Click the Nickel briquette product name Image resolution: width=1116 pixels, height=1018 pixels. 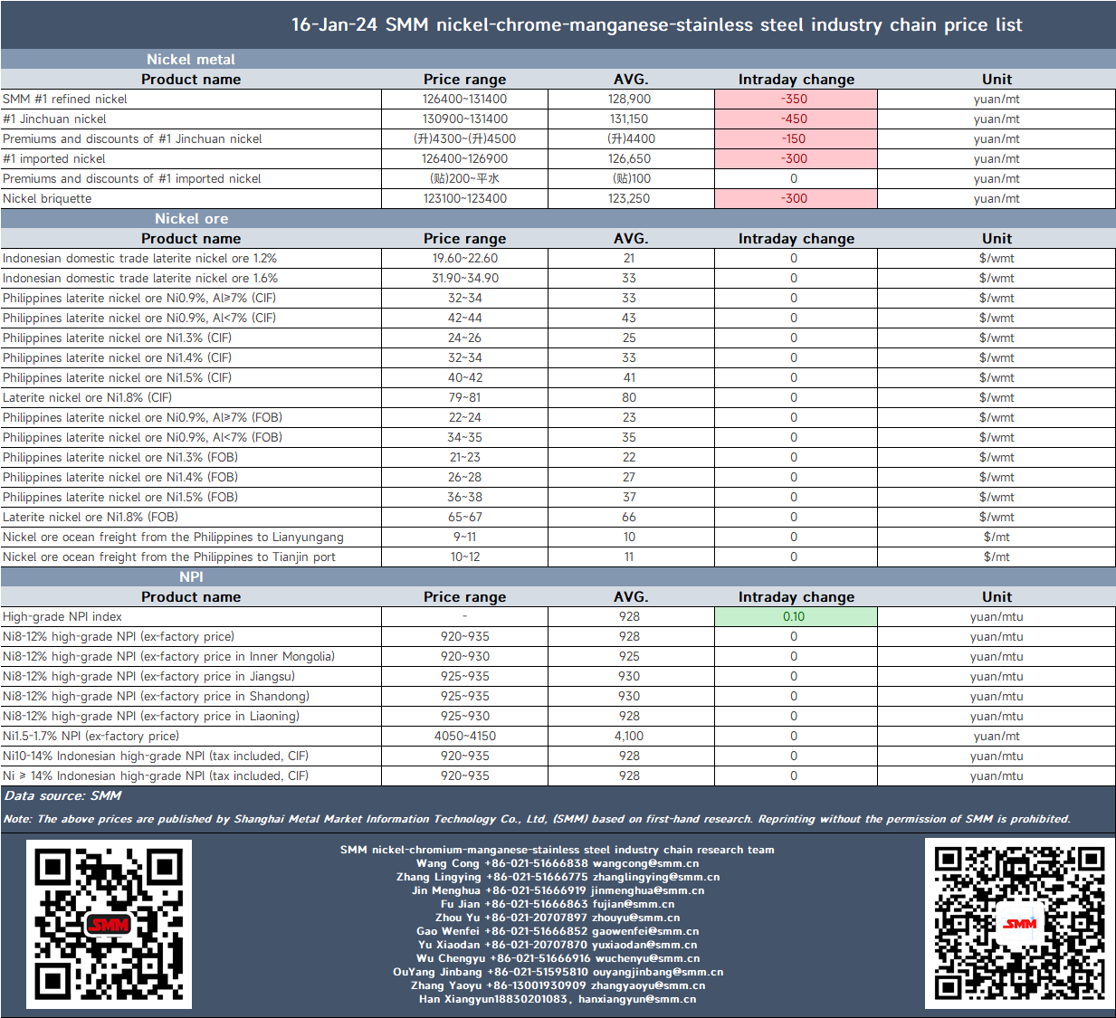tap(47, 198)
